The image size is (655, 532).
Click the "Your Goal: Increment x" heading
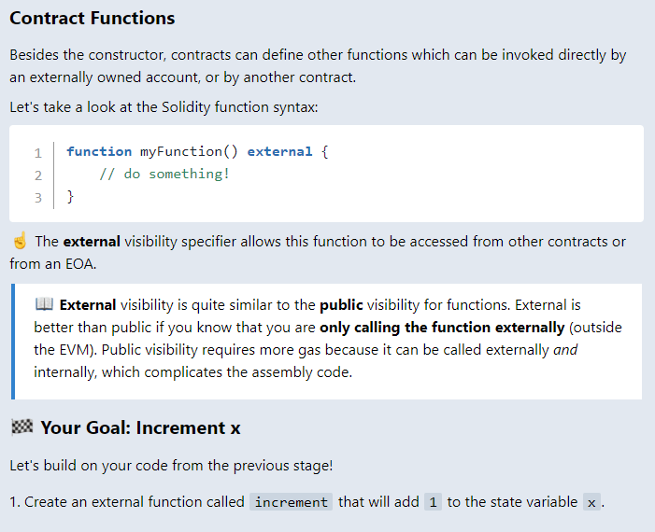[x=140, y=428]
